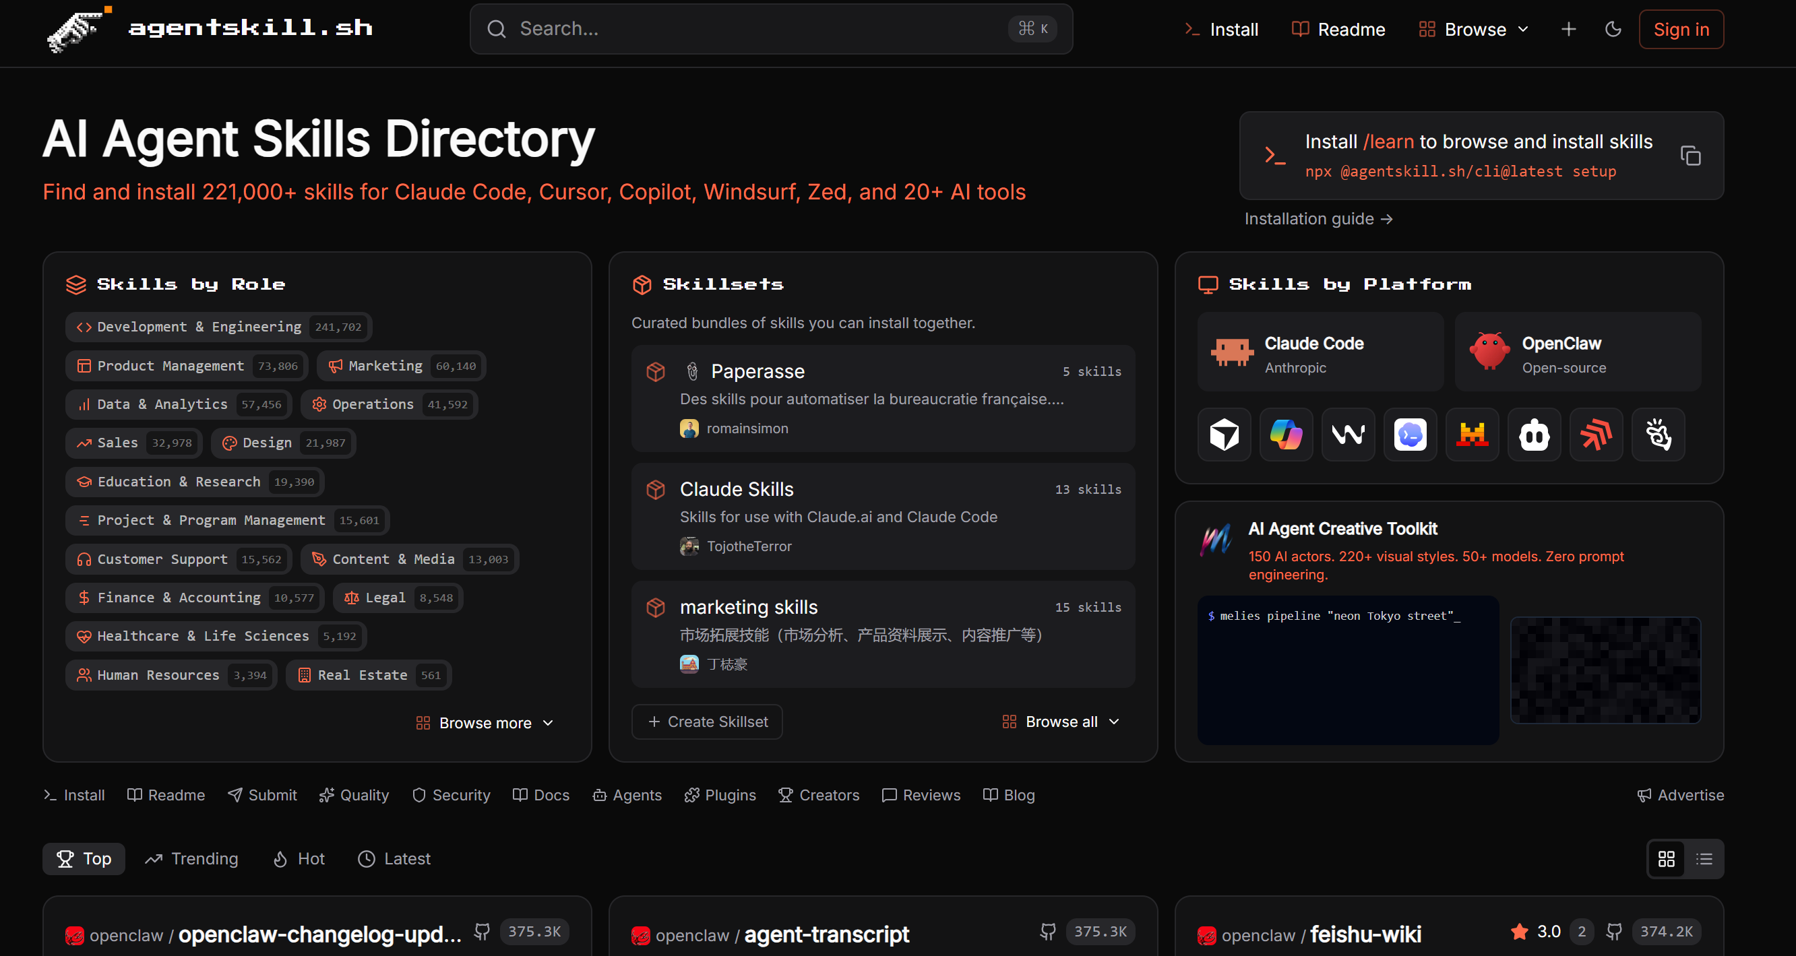This screenshot has width=1796, height=956.
Task: Open the Installation guide link
Action: point(1318,219)
